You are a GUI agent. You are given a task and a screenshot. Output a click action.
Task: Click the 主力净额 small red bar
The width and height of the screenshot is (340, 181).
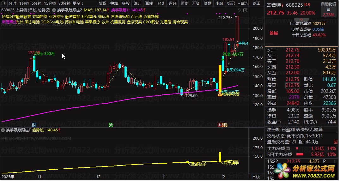pos(297,148)
